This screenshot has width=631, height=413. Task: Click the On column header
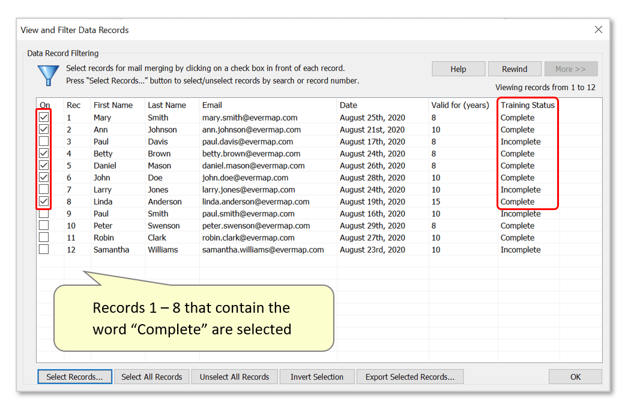(x=44, y=105)
